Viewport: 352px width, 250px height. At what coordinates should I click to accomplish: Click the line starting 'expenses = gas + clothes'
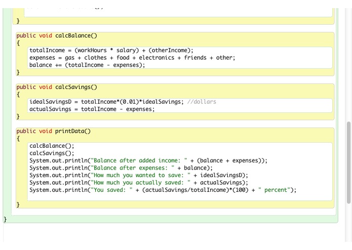(x=132, y=58)
